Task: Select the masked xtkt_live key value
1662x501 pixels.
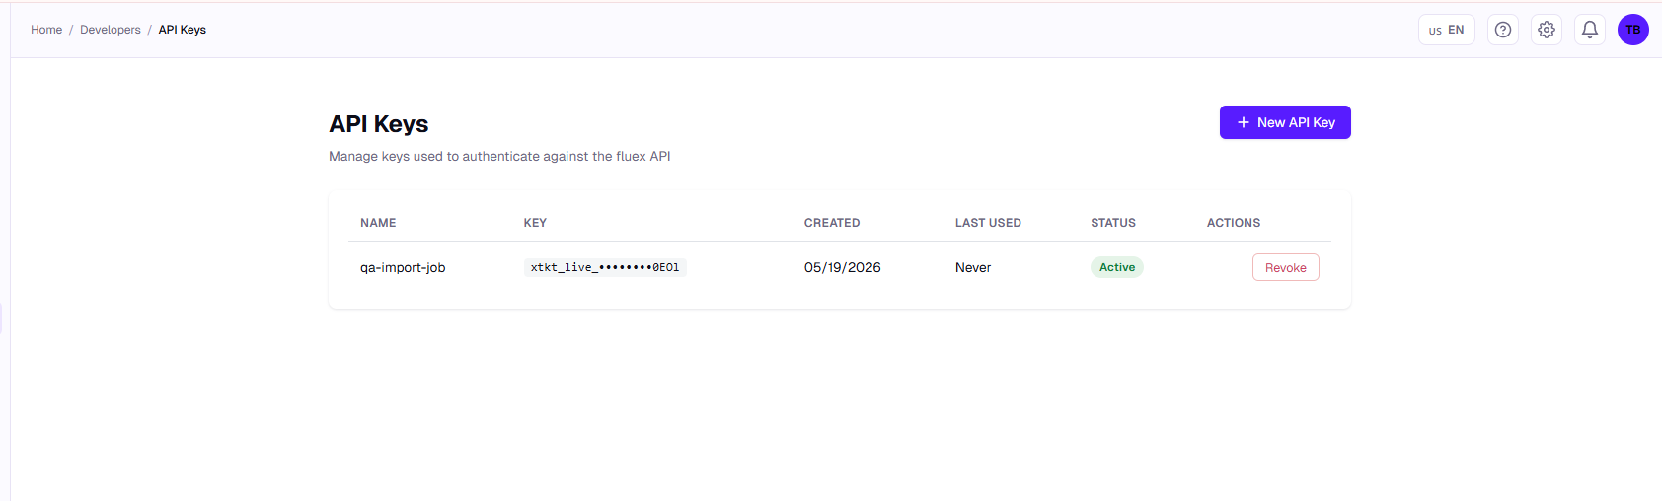Action: [605, 267]
